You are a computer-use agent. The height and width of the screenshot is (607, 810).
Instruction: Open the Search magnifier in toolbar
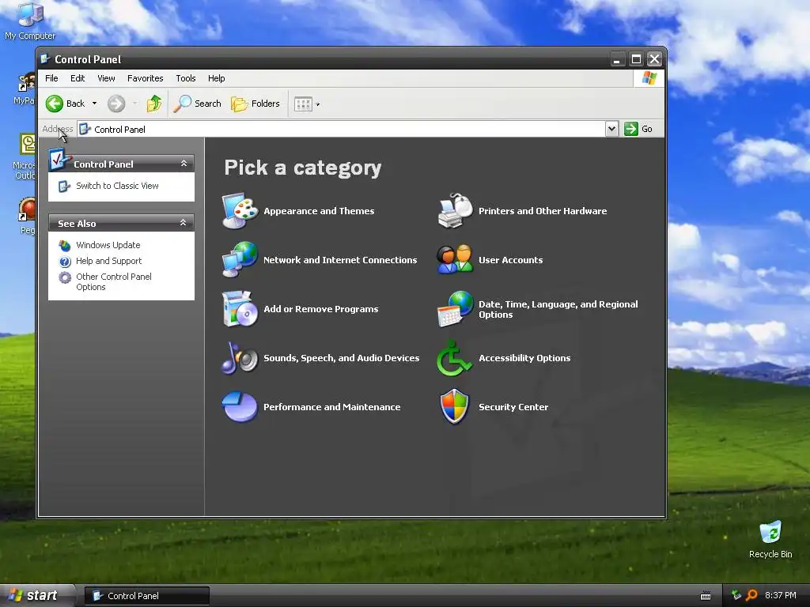182,104
